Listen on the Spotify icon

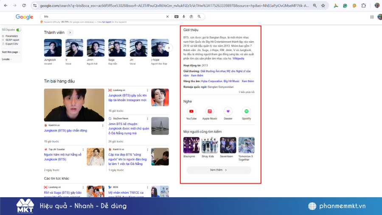coord(246,111)
